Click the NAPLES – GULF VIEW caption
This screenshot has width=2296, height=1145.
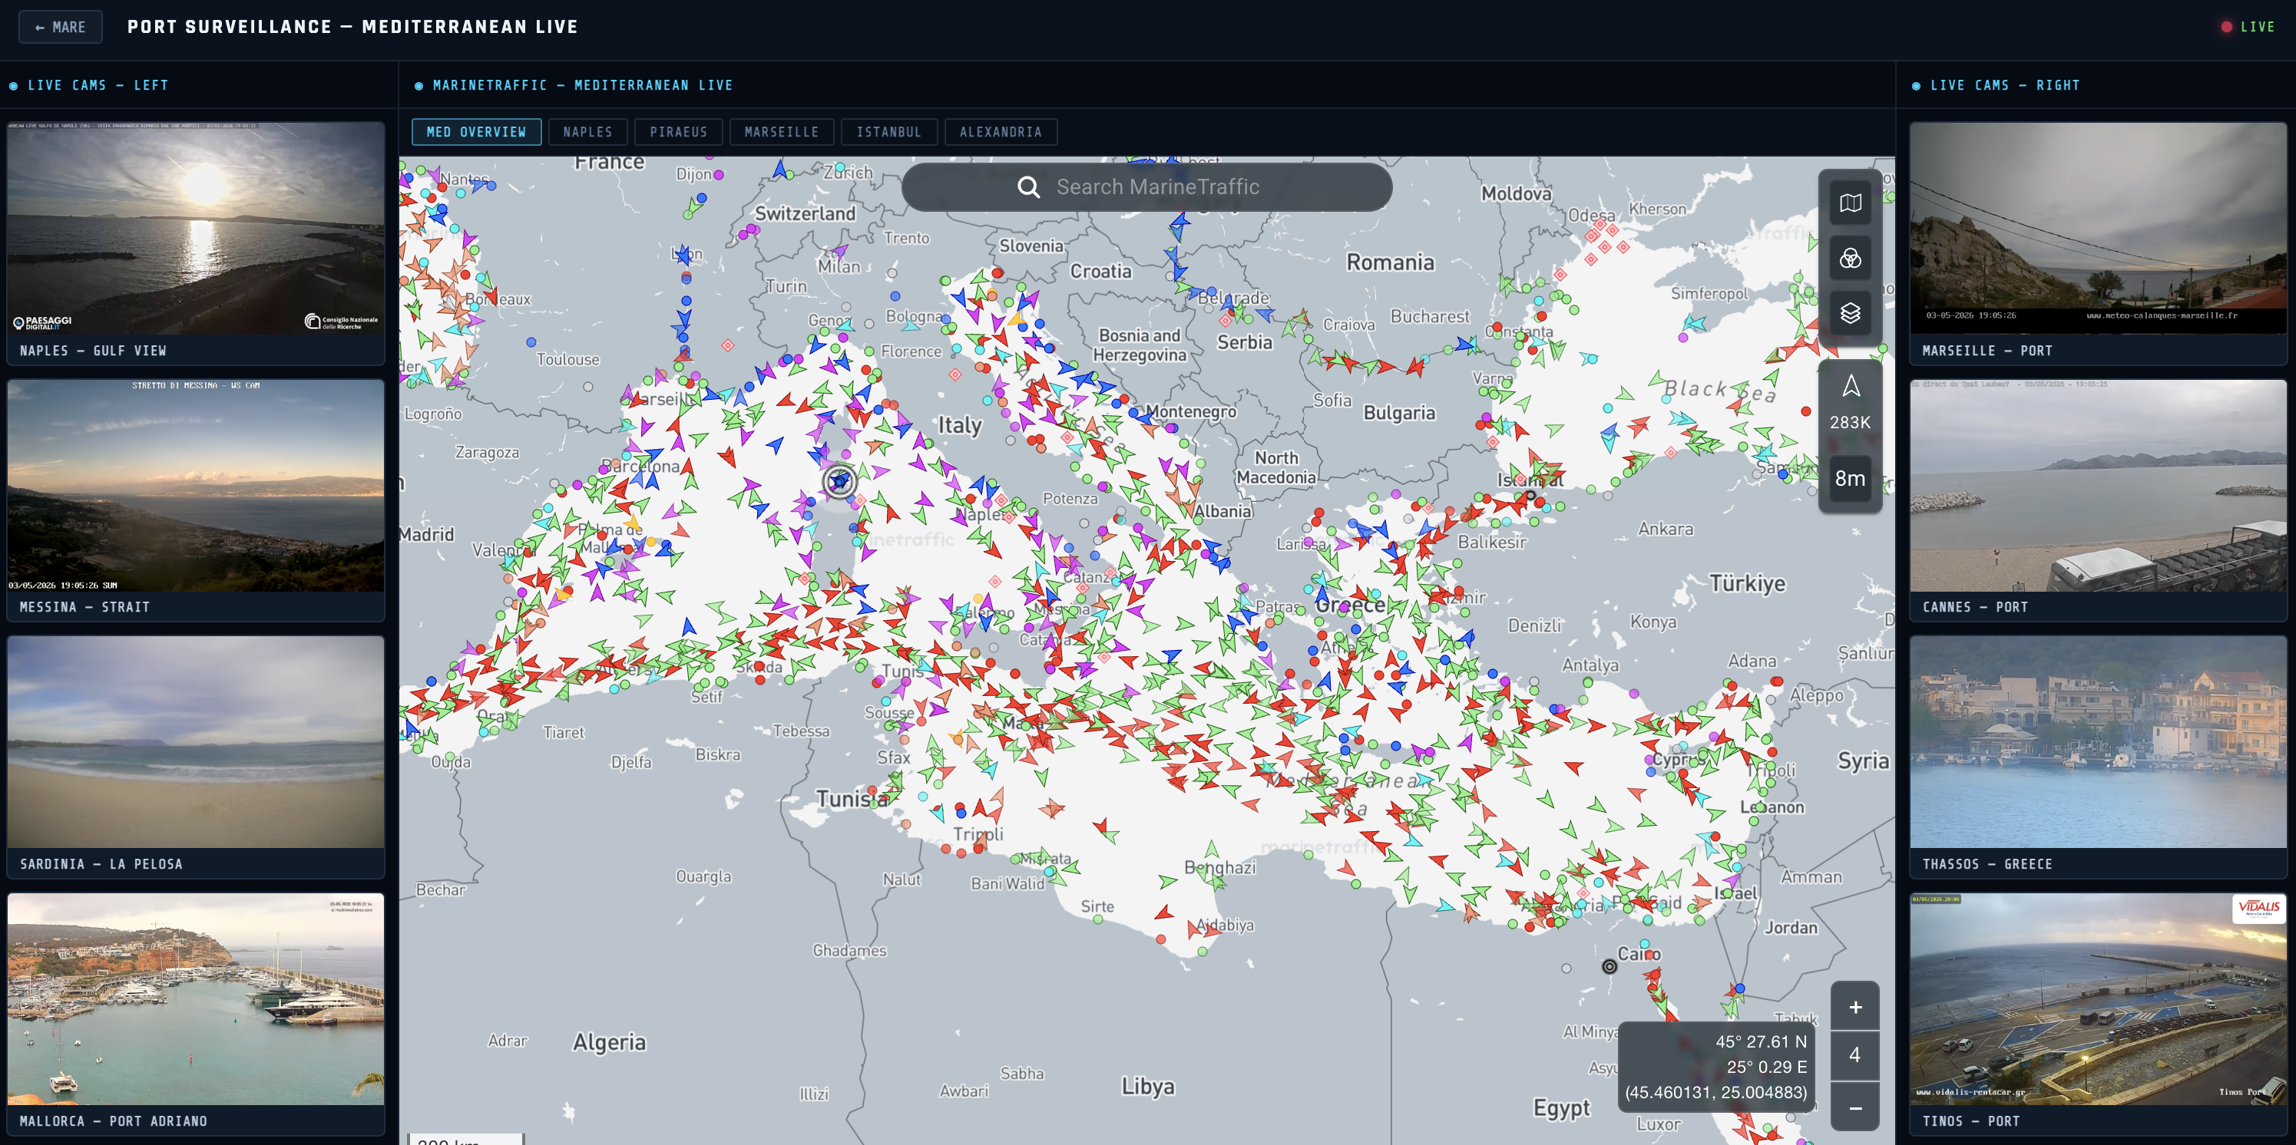pyautogui.click(x=94, y=351)
